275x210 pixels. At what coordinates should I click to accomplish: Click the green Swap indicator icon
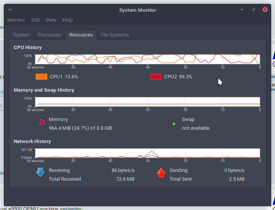point(174,124)
